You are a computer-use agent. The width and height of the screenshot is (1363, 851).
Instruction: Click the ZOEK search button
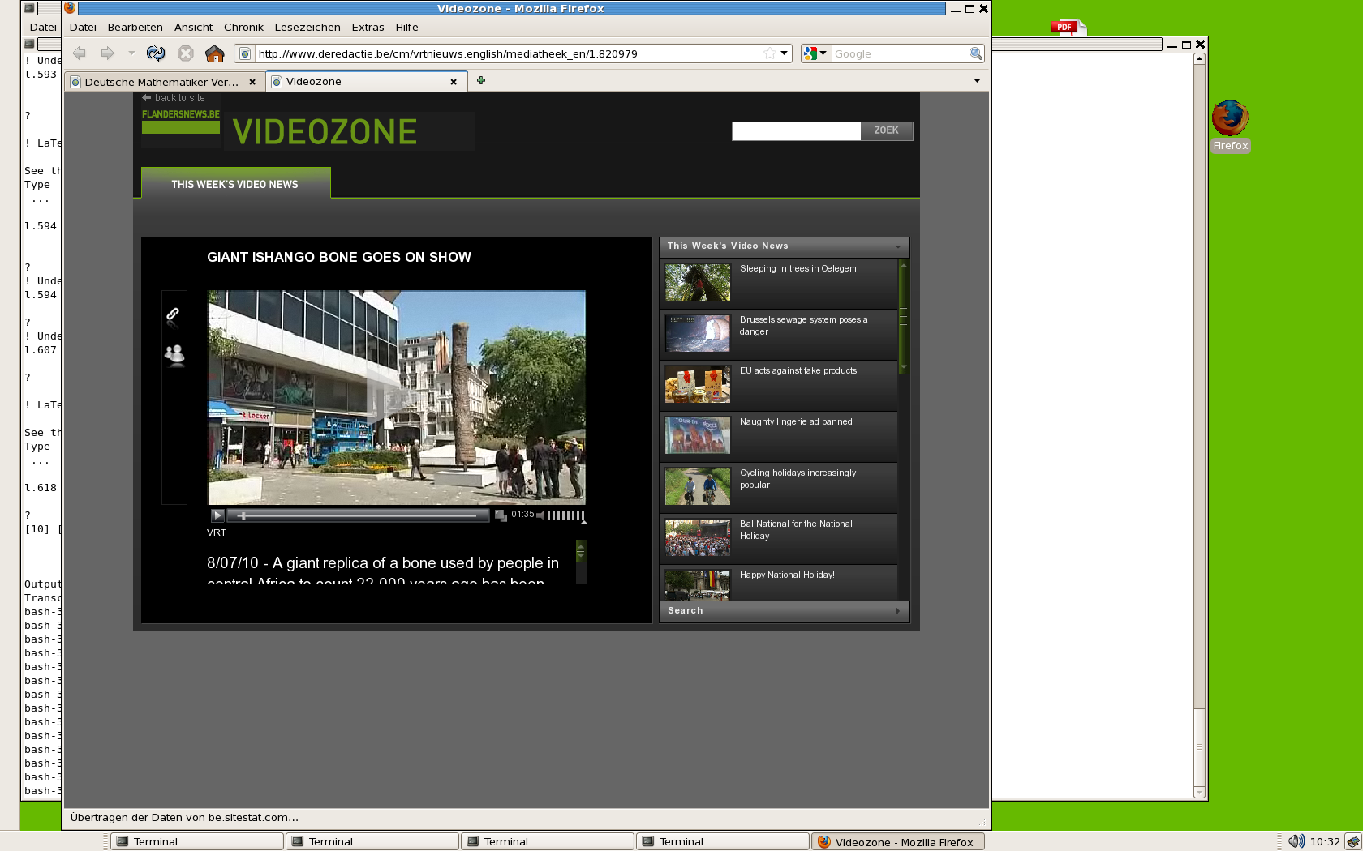[886, 130]
